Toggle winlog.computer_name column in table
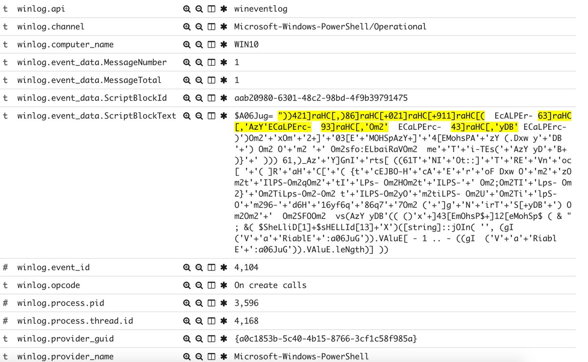The width and height of the screenshot is (588, 362). [x=212, y=45]
